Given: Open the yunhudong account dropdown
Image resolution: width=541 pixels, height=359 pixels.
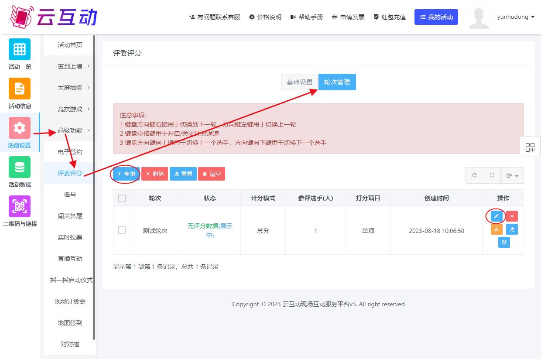Looking at the screenshot, I should click(515, 17).
